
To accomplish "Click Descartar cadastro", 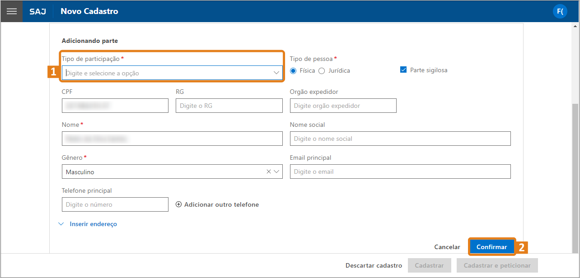I will 374,265.
